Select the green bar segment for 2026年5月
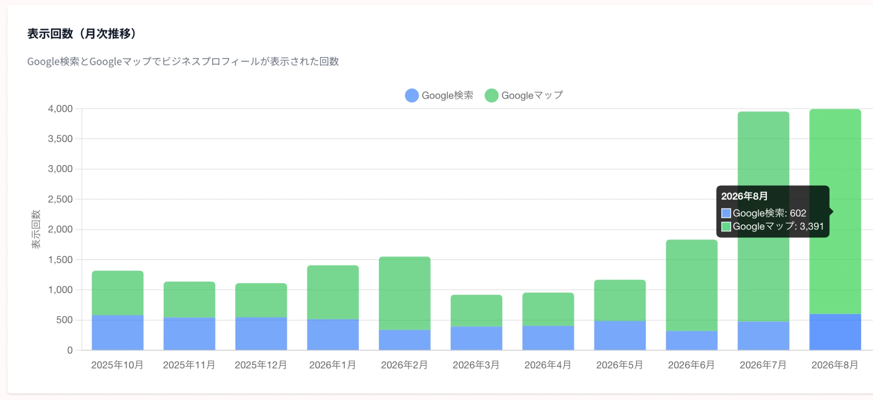 tap(620, 301)
